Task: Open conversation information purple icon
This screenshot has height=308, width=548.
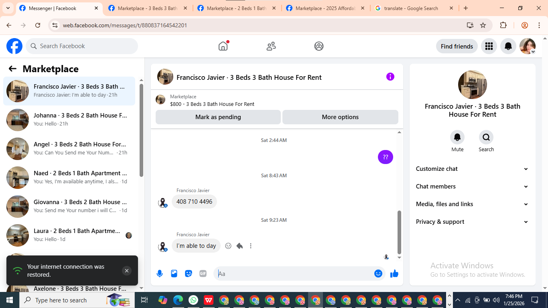Action: (x=390, y=77)
